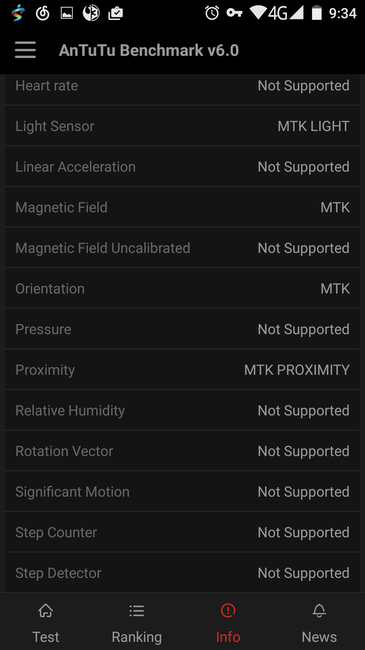Tap the Heart rate row

tap(182, 86)
